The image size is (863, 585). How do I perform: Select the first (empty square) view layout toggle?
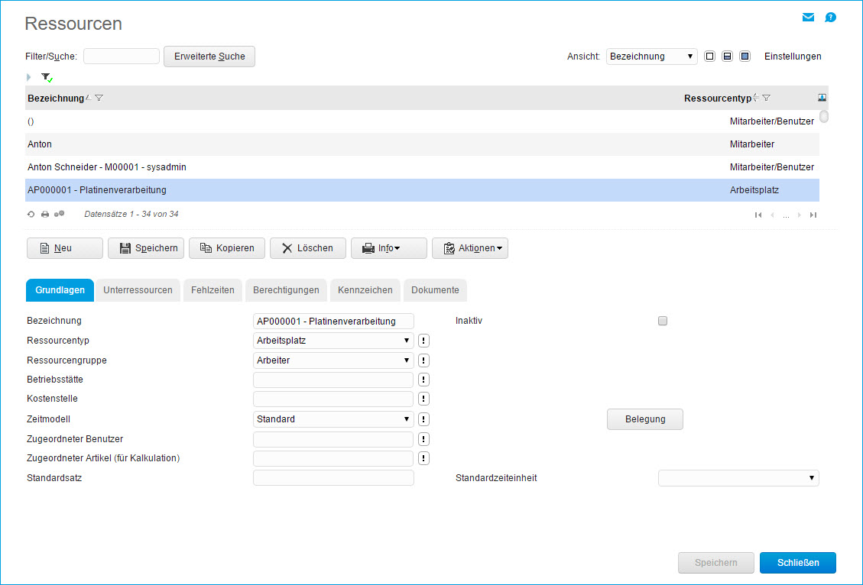710,57
